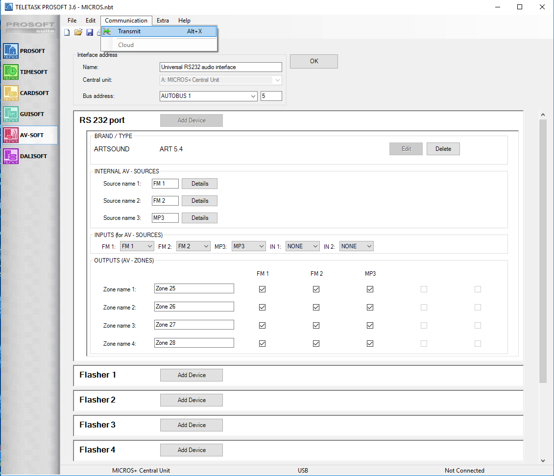Click the Save floppy disk icon
Screen dimensions: 554x476
coord(90,33)
